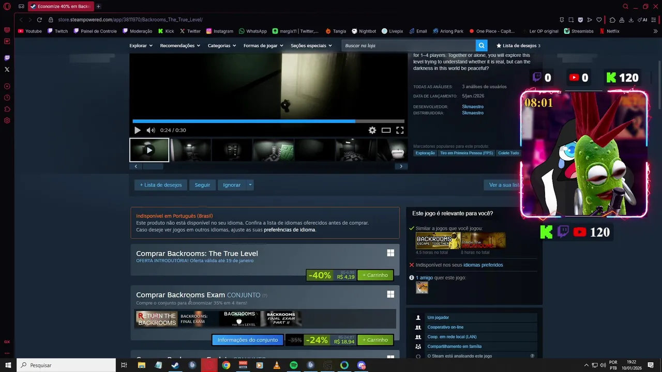This screenshot has width=662, height=372.
Task: Open dropdown arrow next to Ignorar
Action: (x=250, y=185)
